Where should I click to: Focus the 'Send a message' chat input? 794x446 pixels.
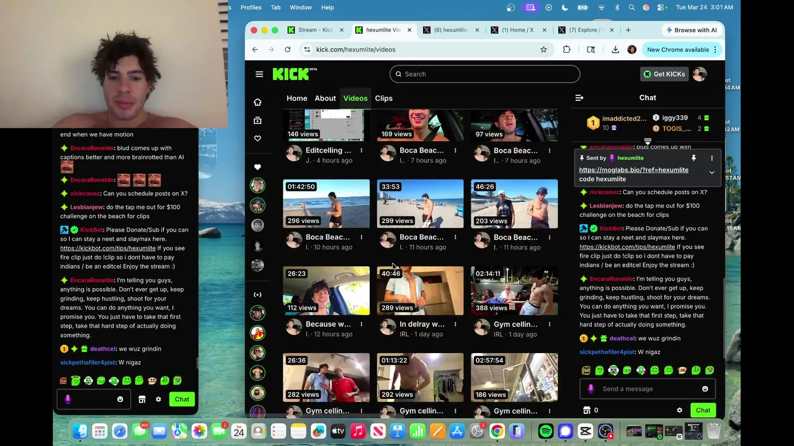click(x=648, y=389)
